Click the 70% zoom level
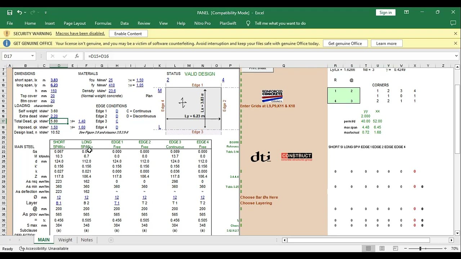This screenshot has width=461, height=259. click(x=455, y=249)
